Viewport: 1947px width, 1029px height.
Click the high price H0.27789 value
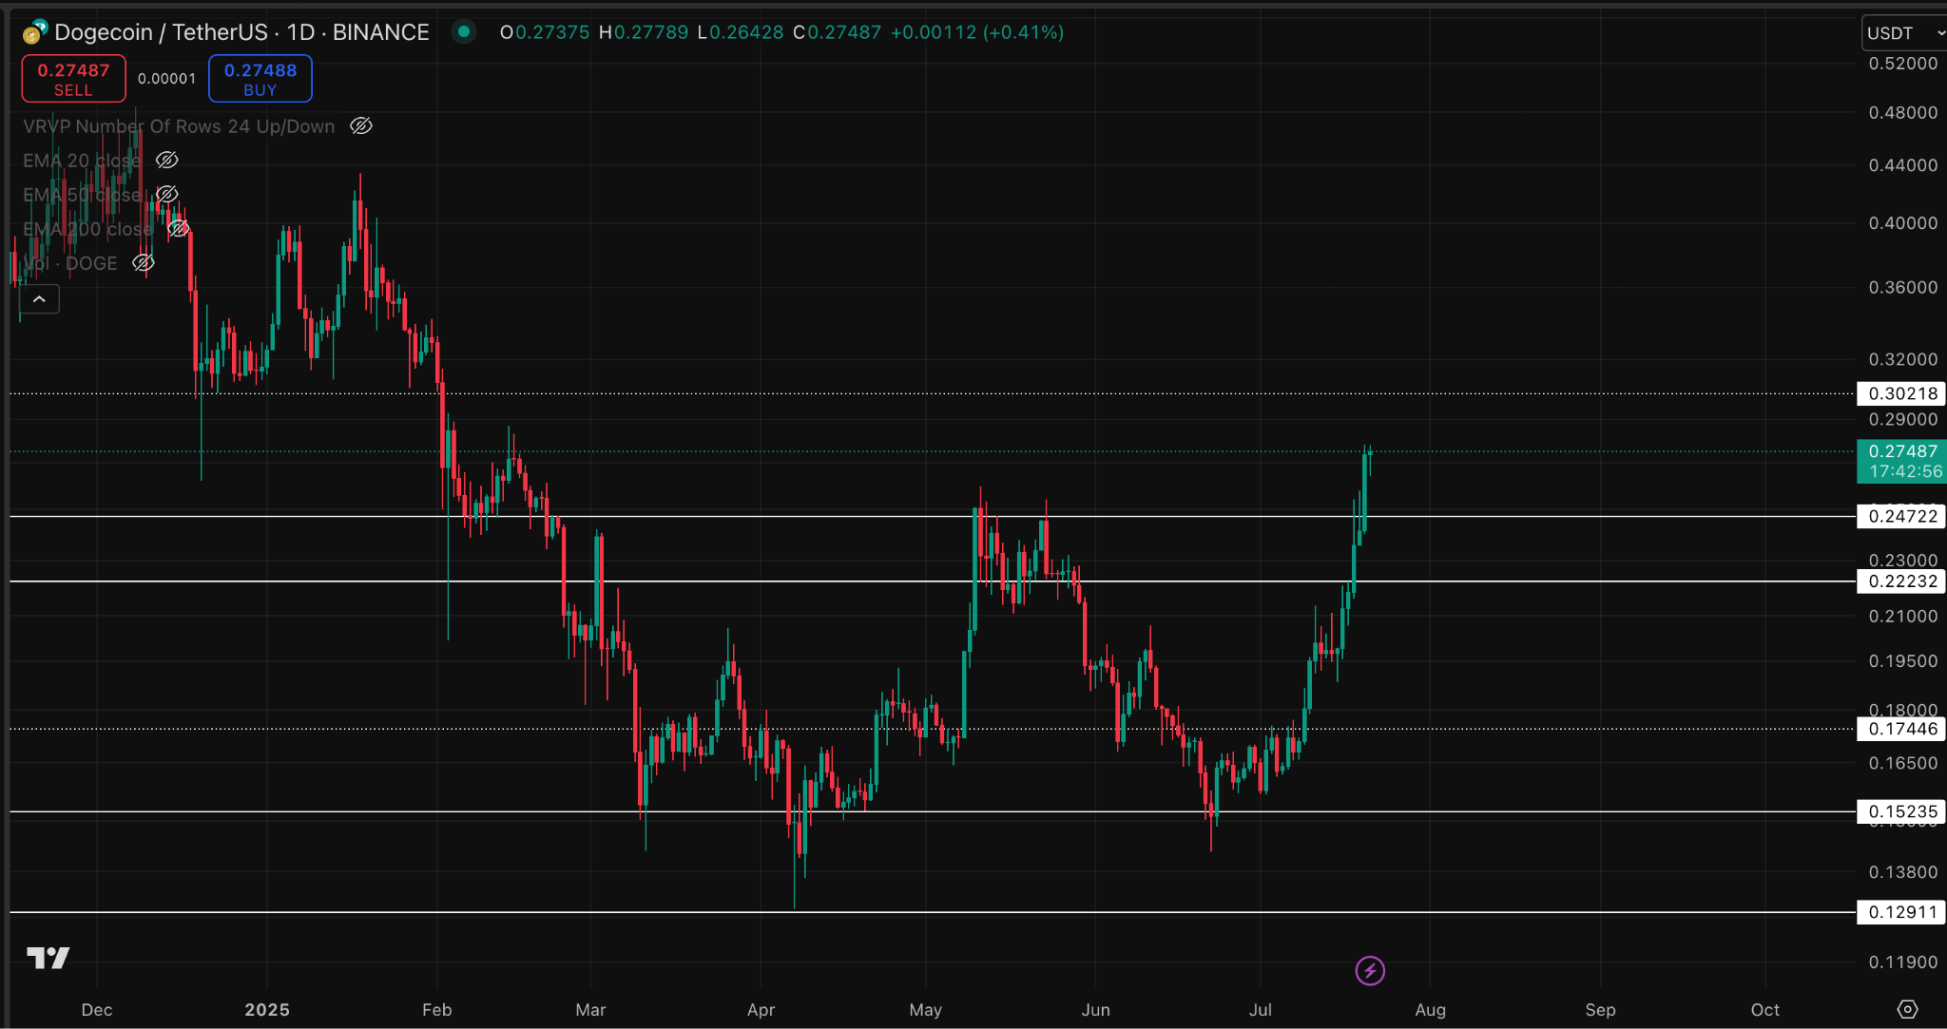click(x=644, y=32)
